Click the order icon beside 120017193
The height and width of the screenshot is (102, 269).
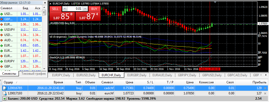click(x=5, y=93)
